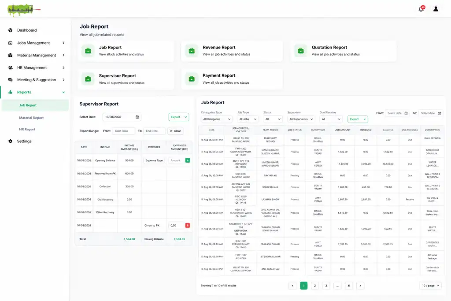This screenshot has width=451, height=301.
Task: Click the End Date field in Export Range
Action: coord(154,131)
